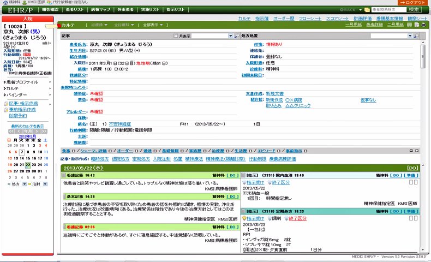Click the grid view icon beside 二号用紙

[409, 25]
